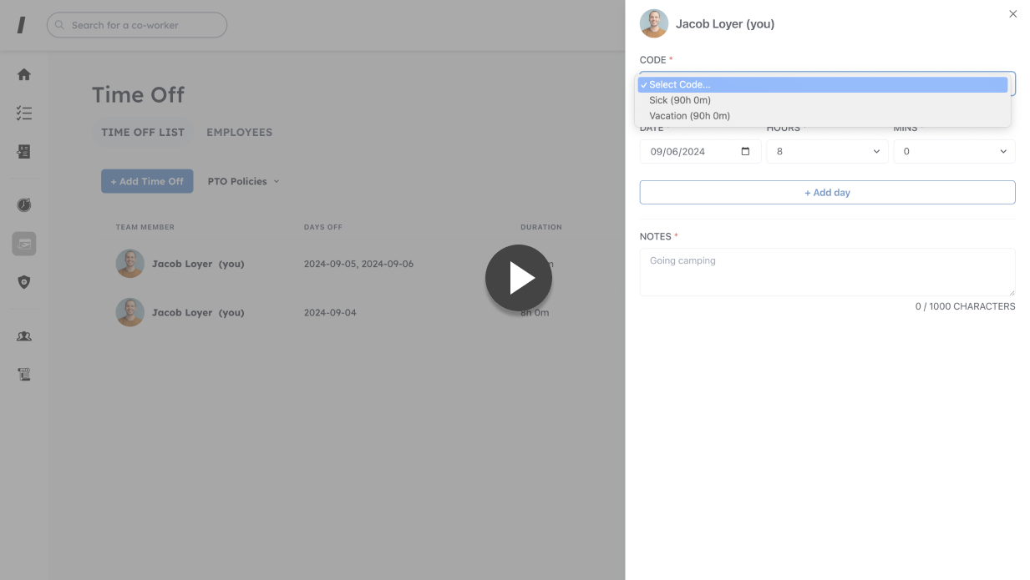Screen dimensions: 1030x580
Task: Open the shield security sidebar icon
Action: click(24, 282)
